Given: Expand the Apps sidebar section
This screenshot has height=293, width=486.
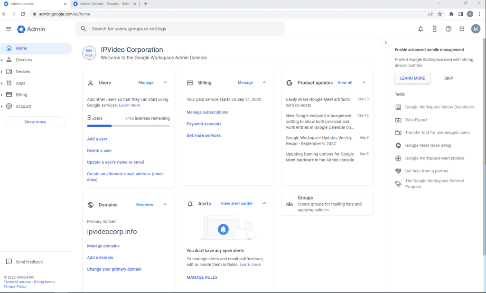Looking at the screenshot, I should (x=2, y=84).
